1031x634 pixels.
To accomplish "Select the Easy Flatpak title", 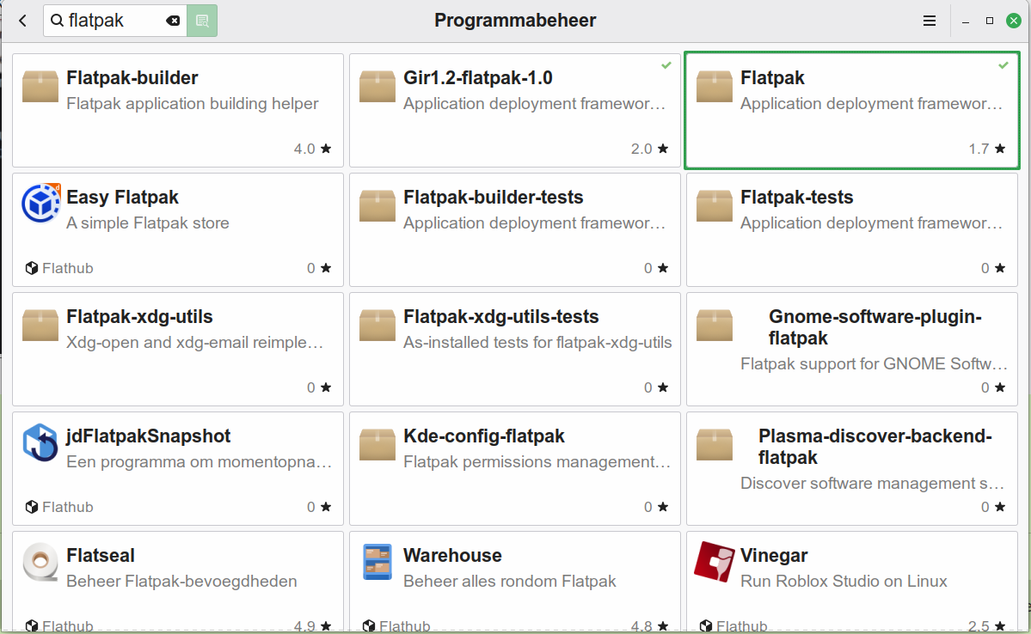I will coord(122,197).
